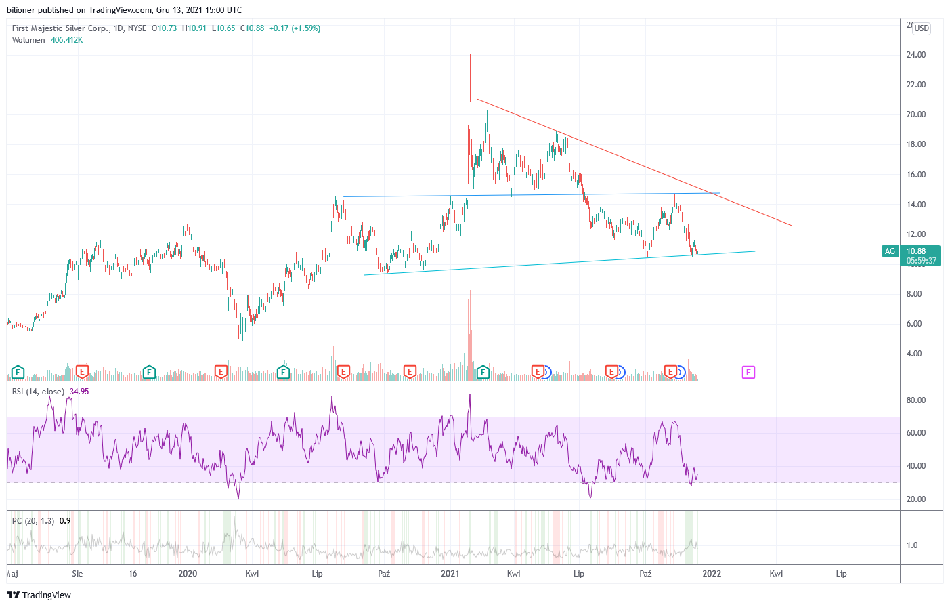The width and height of the screenshot is (950, 607).
Task: Click the publisher header text 'bilioner published on TradingView.com'
Action: pos(79,10)
